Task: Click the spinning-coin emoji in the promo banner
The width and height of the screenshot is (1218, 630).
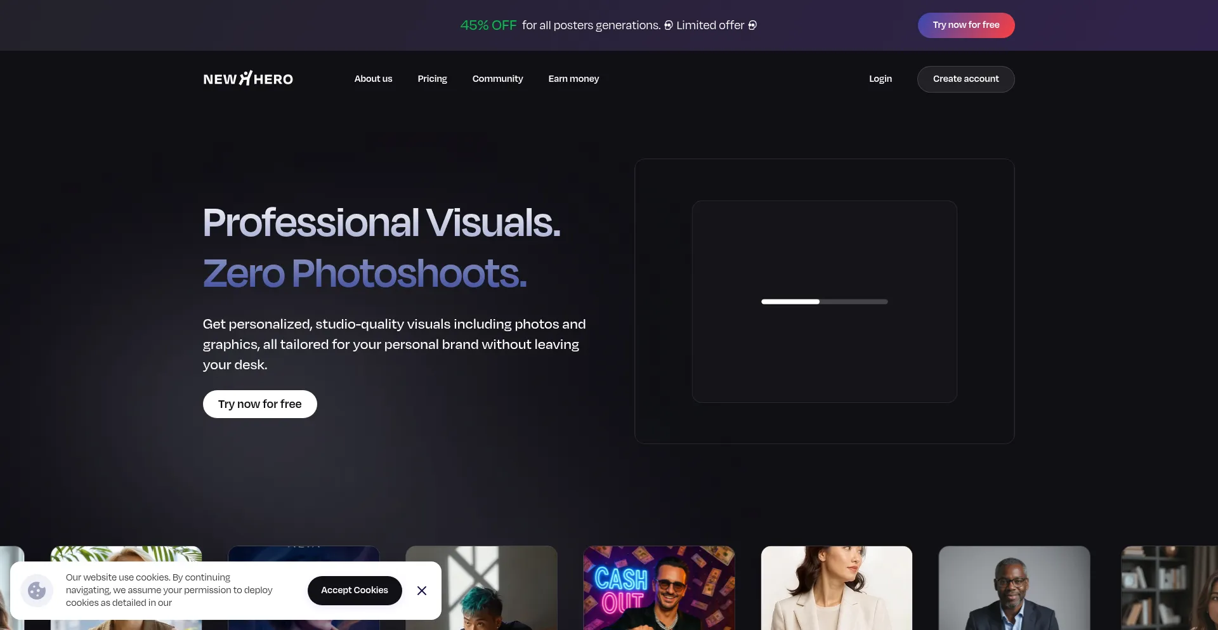Action: point(669,25)
